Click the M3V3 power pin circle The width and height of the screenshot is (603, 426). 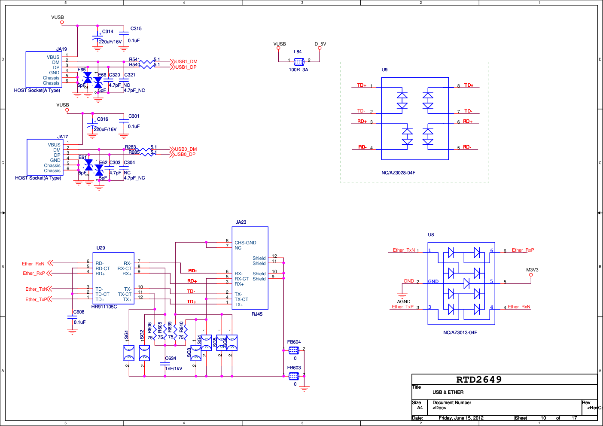pos(531,275)
